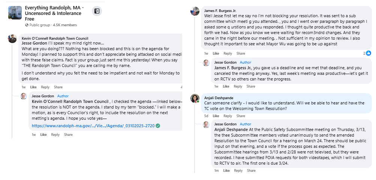376x180 pixels.
Task: Click James F. Burgess Jr.'s profile avatar
Action: (195, 11)
